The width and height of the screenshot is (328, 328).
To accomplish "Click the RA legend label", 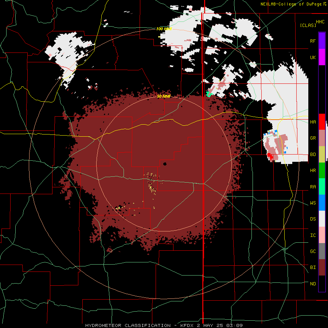I will 313,187.
